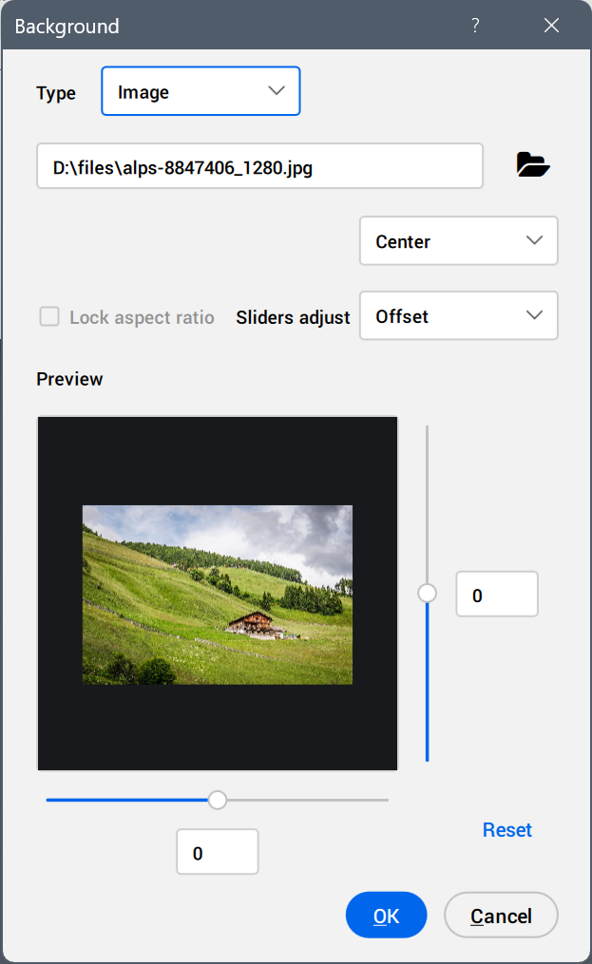The width and height of the screenshot is (592, 964).
Task: Focus the horizontal slider value field
Action: click(218, 852)
